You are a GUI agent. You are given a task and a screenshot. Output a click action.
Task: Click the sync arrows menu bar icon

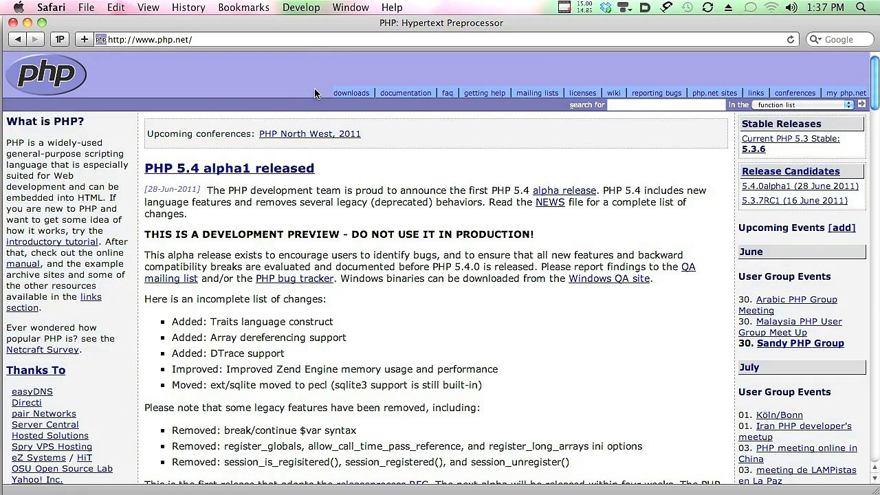[707, 8]
